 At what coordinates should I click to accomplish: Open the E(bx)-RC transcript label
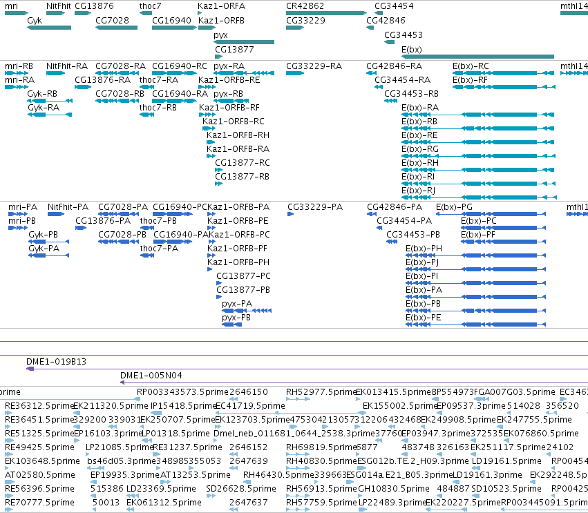coord(471,66)
